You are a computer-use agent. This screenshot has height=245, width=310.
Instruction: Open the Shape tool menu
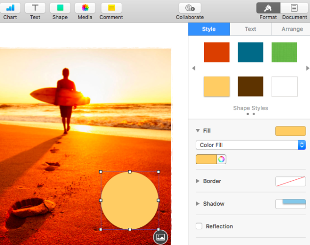tap(60, 8)
